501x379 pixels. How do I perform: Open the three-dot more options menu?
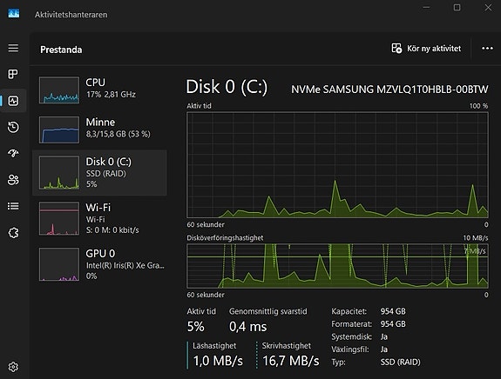coord(487,49)
